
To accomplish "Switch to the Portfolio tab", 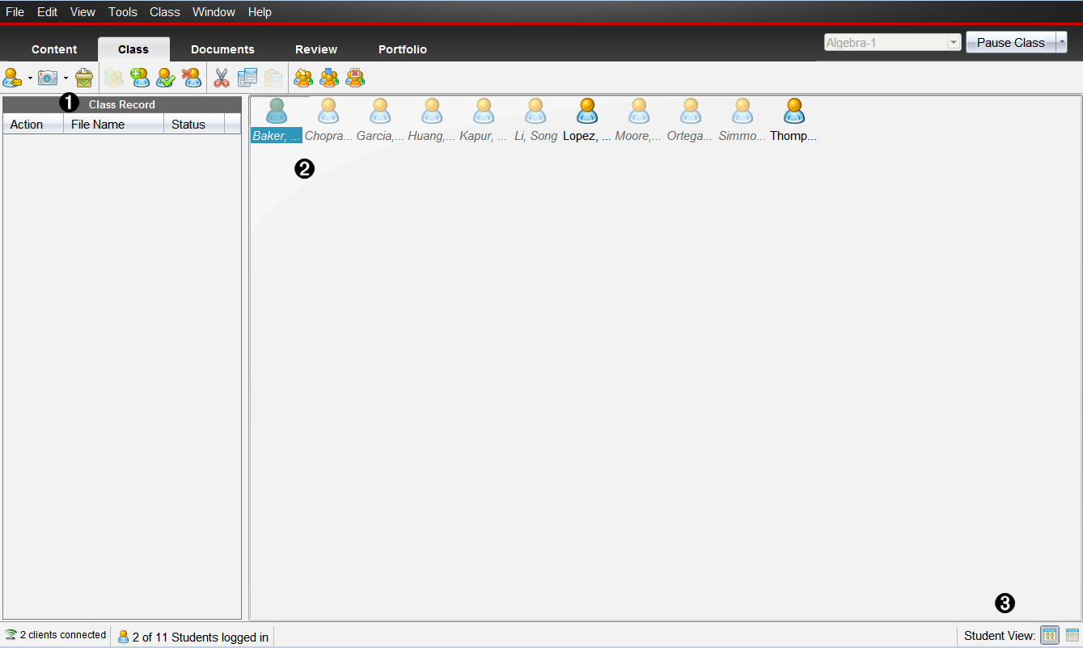I will click(x=402, y=49).
